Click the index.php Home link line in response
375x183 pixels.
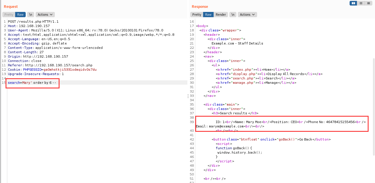(x=253, y=70)
